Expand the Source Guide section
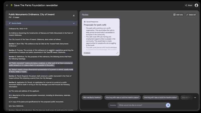This screenshot has height=113, width=201. click(74, 23)
